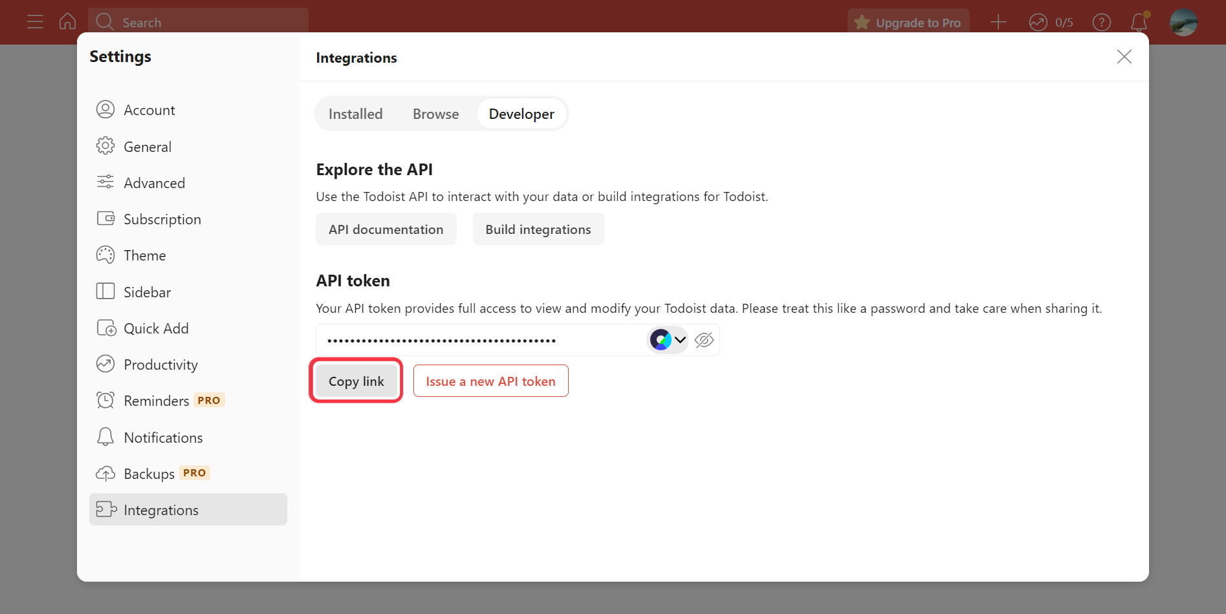The height and width of the screenshot is (614, 1226).
Task: Switch to the Installed tab
Action: 355,113
